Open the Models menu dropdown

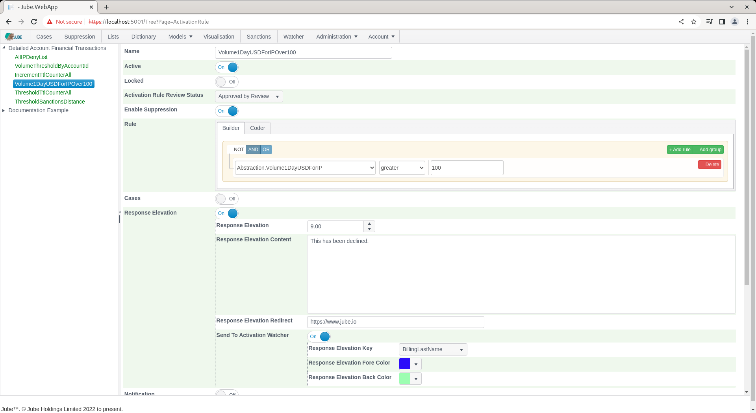(180, 37)
